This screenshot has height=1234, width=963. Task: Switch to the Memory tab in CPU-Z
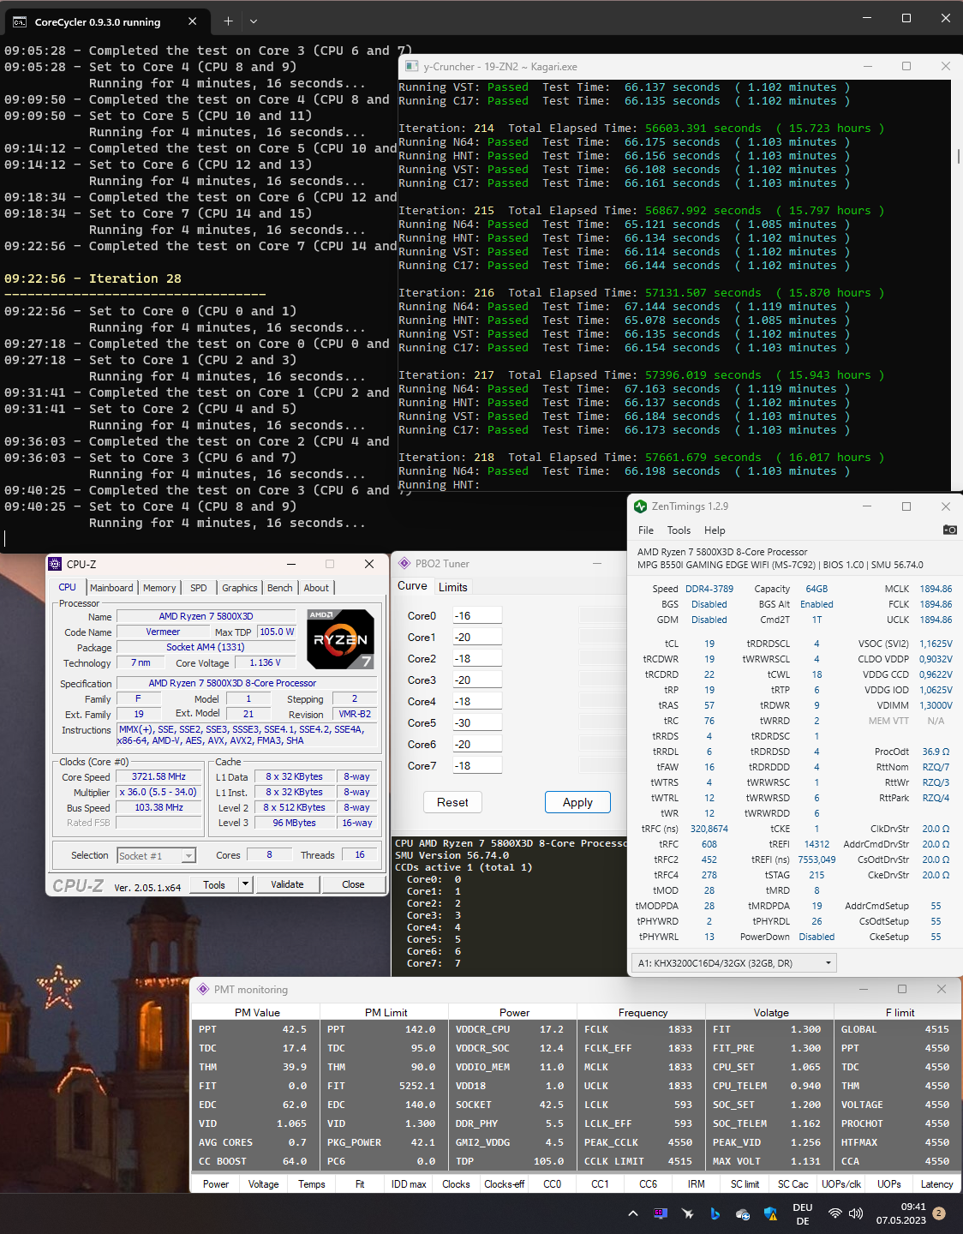pos(159,588)
